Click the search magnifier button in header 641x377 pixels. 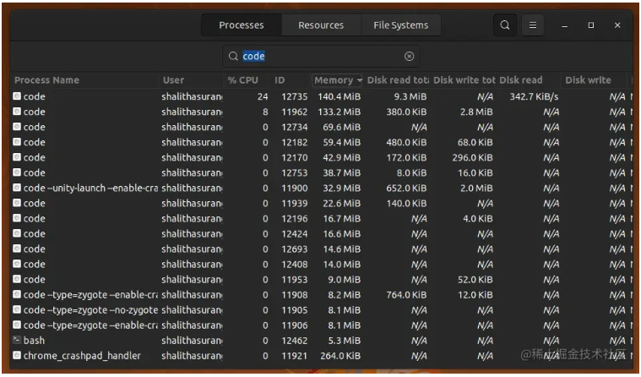[505, 25]
